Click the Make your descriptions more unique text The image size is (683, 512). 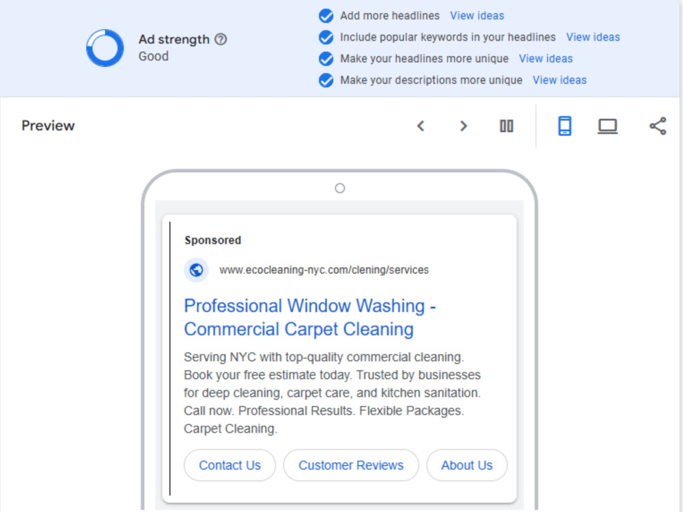click(x=431, y=80)
